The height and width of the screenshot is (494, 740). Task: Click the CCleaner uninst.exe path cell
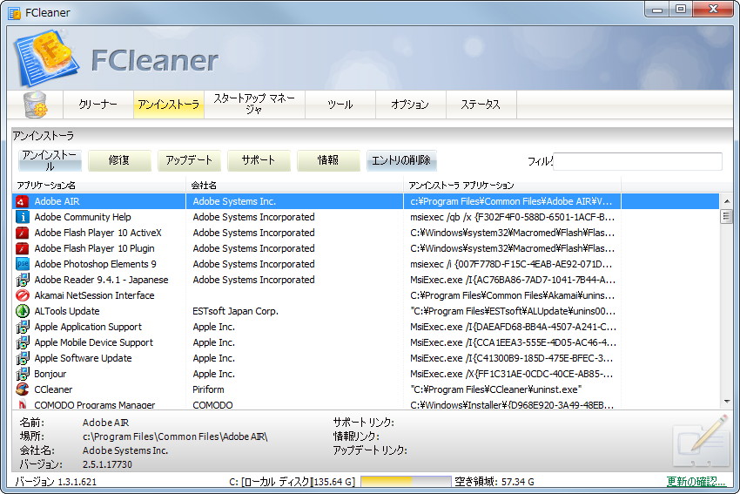click(x=496, y=389)
